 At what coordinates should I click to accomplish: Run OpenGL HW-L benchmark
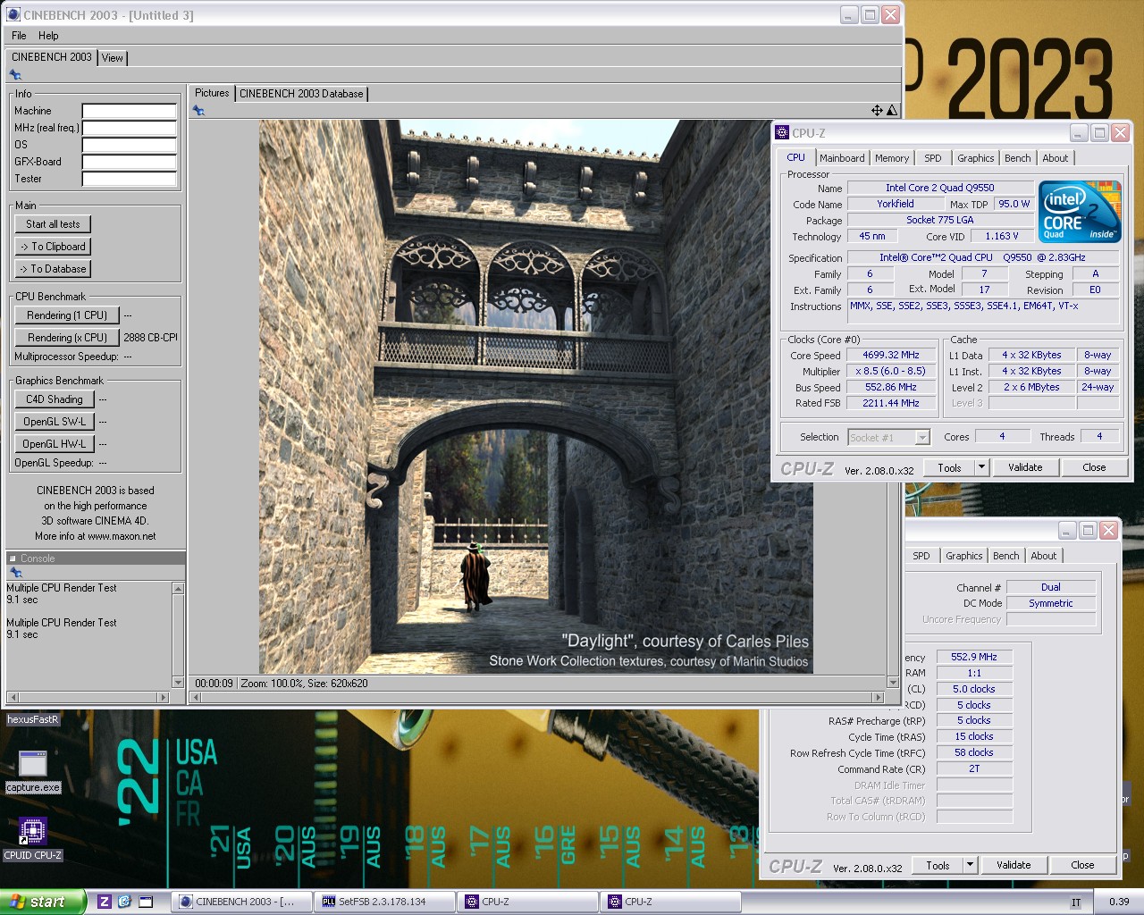pyautogui.click(x=55, y=444)
